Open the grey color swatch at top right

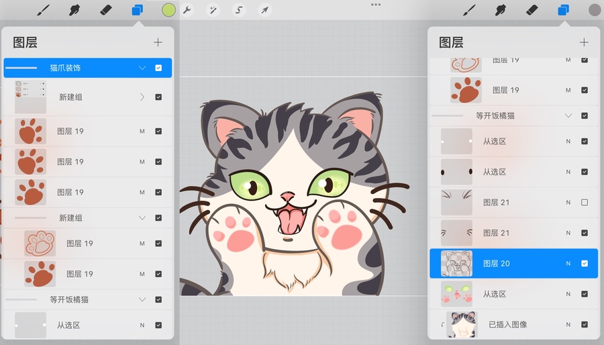(x=595, y=10)
